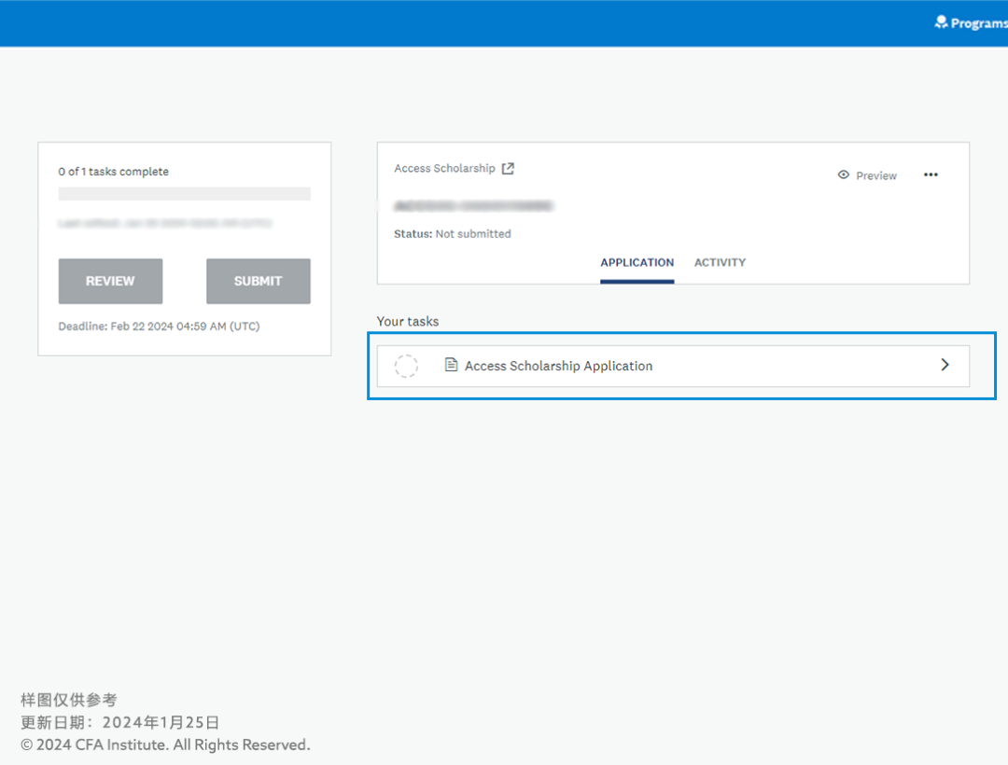Image resolution: width=1008 pixels, height=765 pixels.
Task: Open the Access Scholarship program link
Action: click(x=444, y=169)
